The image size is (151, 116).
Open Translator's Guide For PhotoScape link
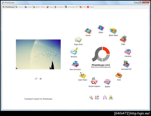pos(38,99)
